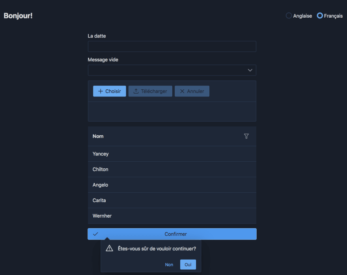Viewport: 347px width, 275px height.
Task: Click the La datte label
Action: click(97, 36)
